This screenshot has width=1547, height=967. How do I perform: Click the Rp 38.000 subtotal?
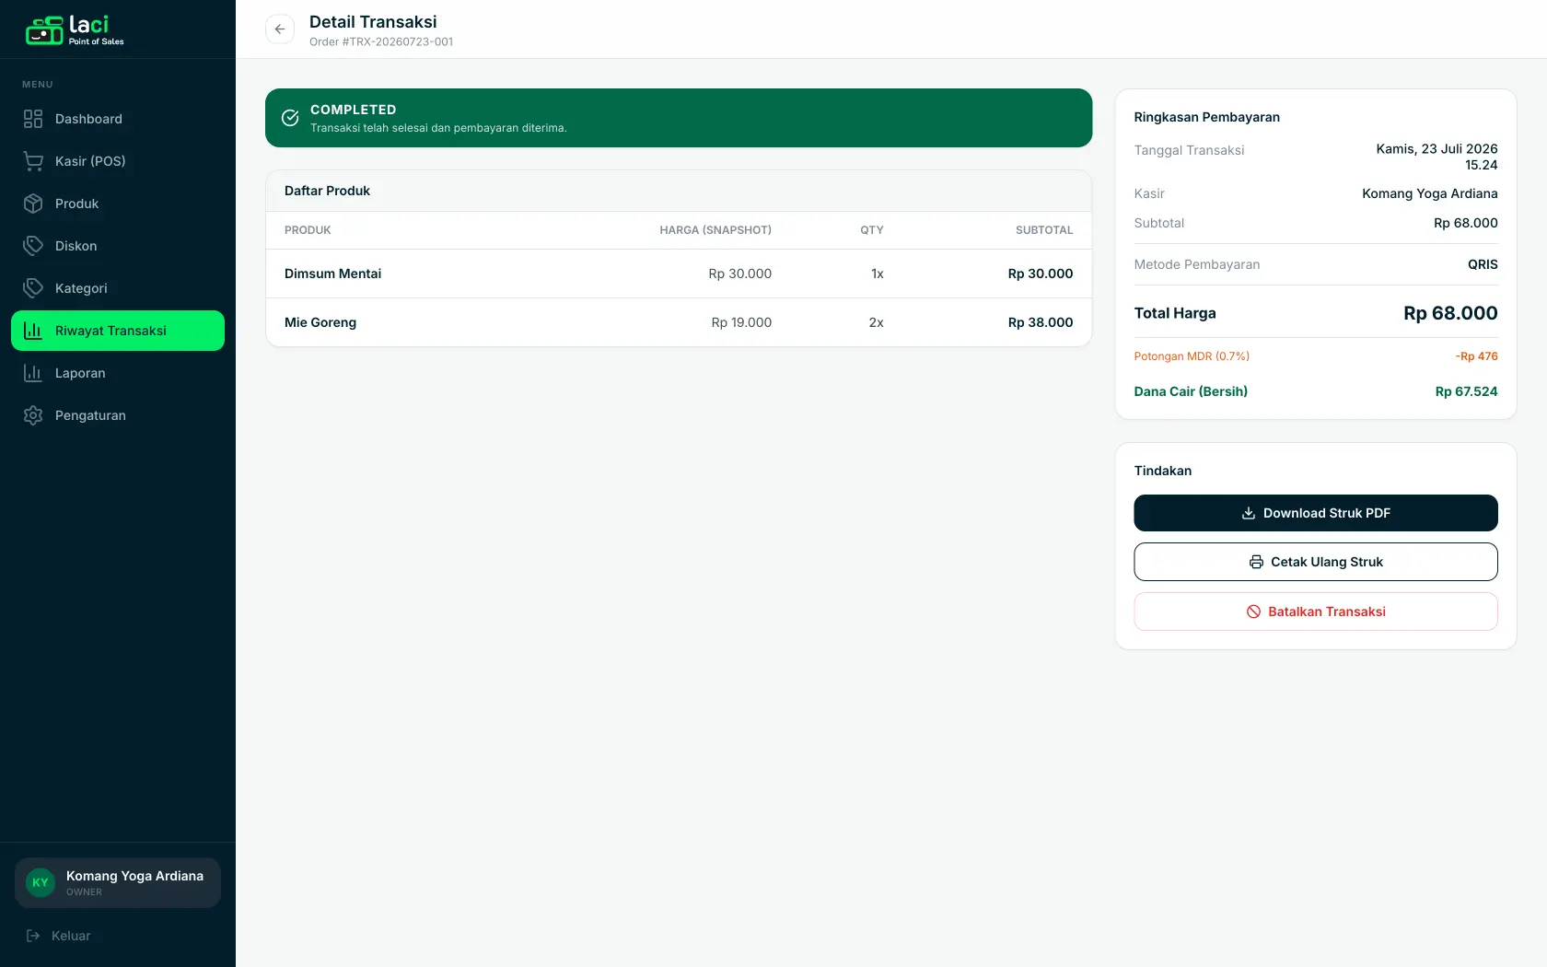[1041, 322]
